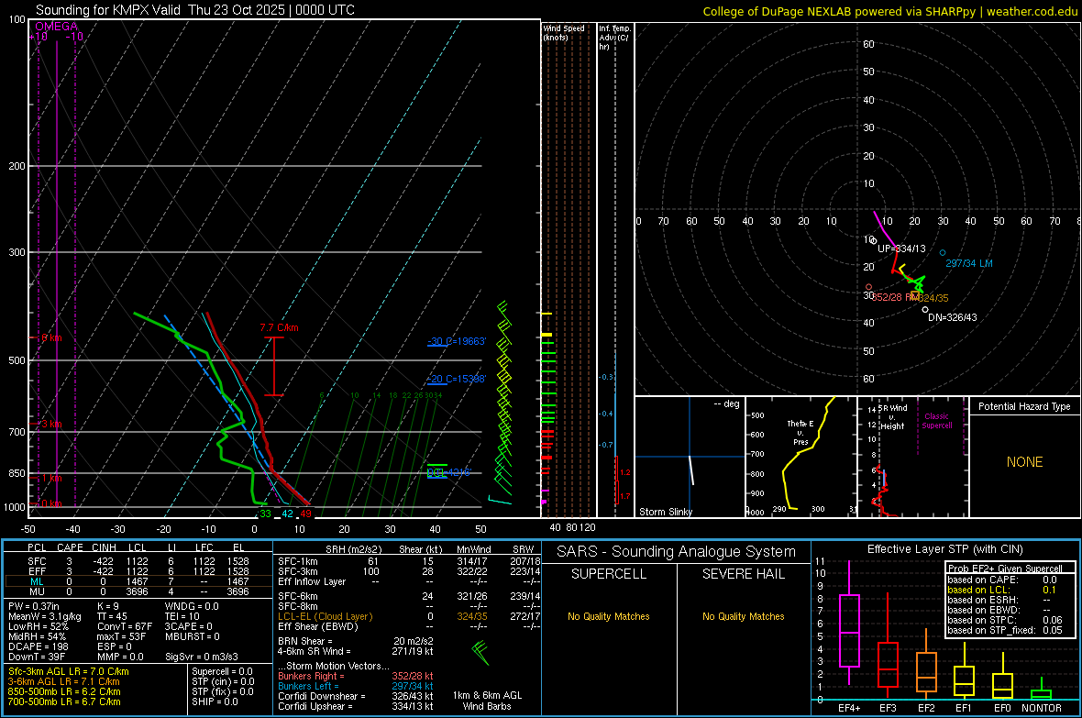1082x718 pixels.
Task: Click the SUPERCELL column heading
Action: pyautogui.click(x=609, y=574)
